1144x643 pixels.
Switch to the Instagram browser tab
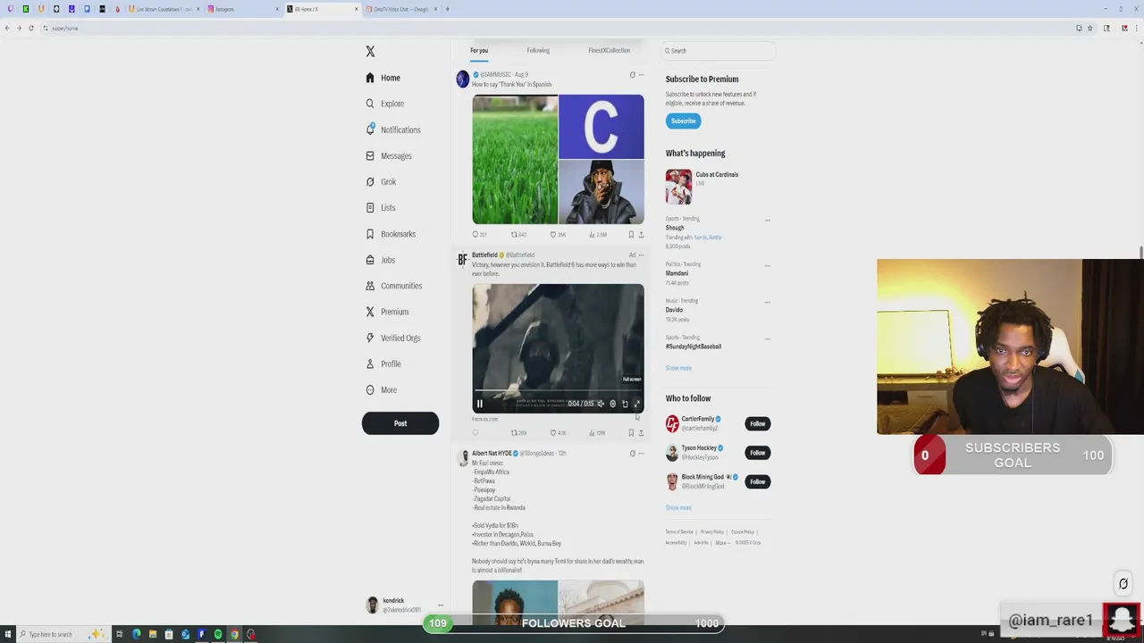pos(241,9)
